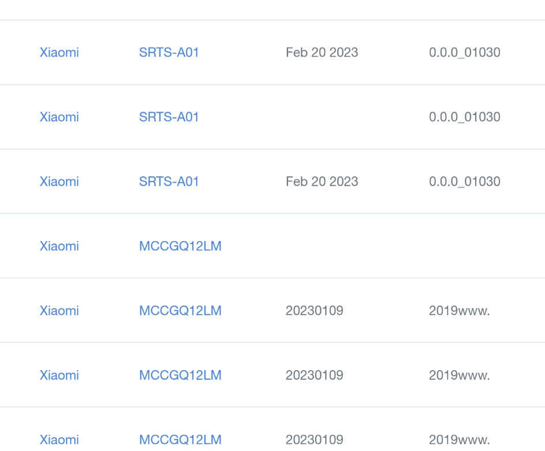Open the first Xiaomi vendor link
The image size is (545, 451).
pyautogui.click(x=58, y=52)
